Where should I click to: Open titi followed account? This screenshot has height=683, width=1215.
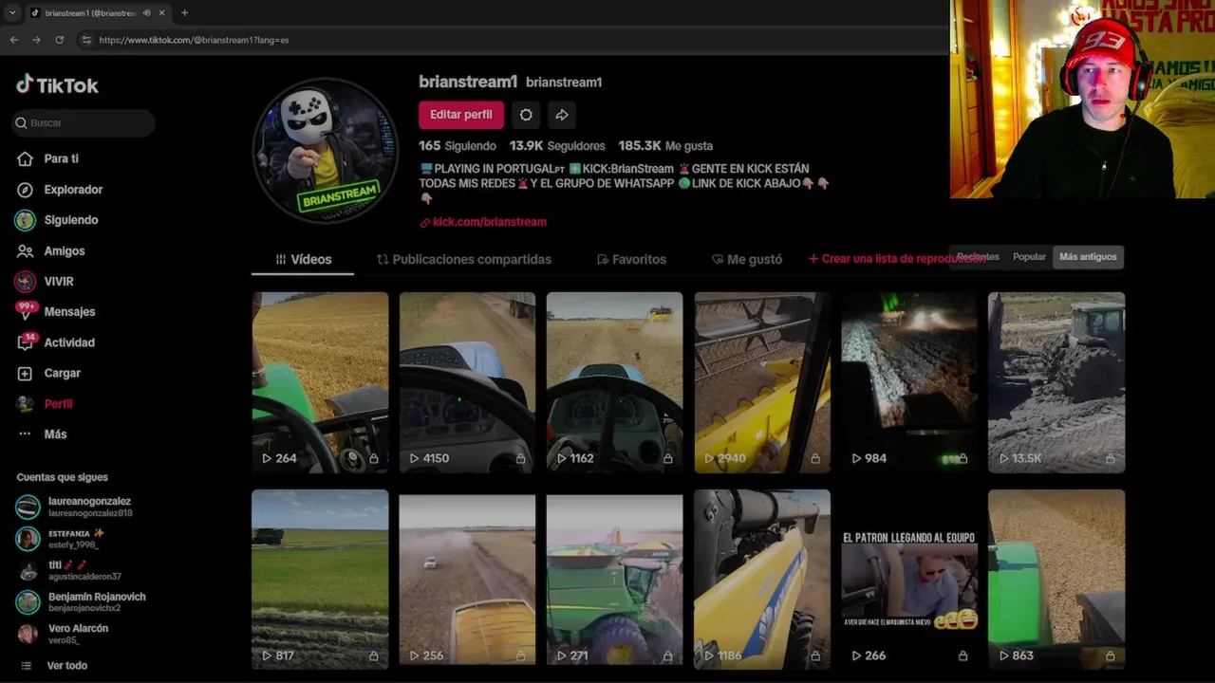click(x=69, y=570)
